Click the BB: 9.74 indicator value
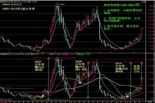The height and width of the screenshot is (103, 155). pos(35,54)
